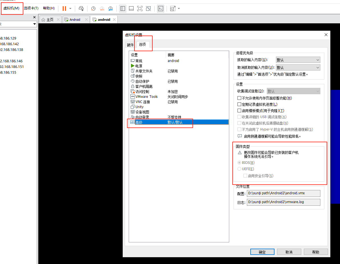340x264 pixels.
Task: Check 不允许使用内存页面修整功能
Action: pyautogui.click(x=239, y=98)
